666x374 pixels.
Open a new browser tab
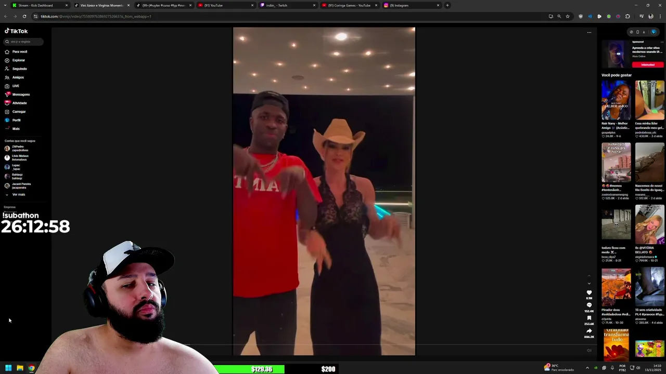click(447, 5)
